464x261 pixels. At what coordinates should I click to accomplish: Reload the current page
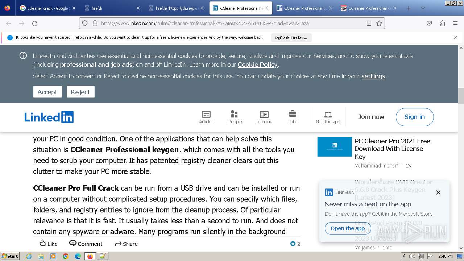coord(35,23)
